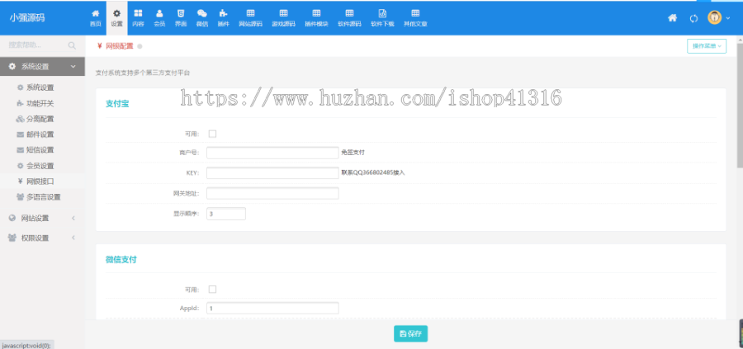Click the 功能开关 sidebar icon
Screen dimensions: 743x349
(x=20, y=103)
